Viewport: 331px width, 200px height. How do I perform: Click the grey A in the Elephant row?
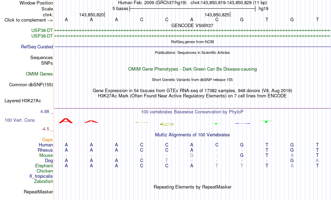(x=292, y=166)
